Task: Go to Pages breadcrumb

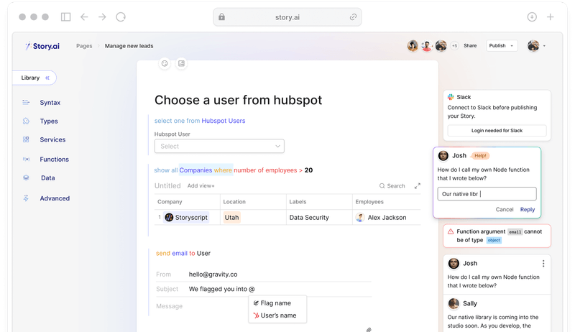Action: (x=84, y=46)
